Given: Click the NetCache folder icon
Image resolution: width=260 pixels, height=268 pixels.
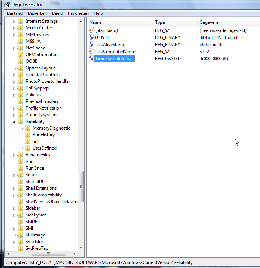Looking at the screenshot, I should pos(21,48).
